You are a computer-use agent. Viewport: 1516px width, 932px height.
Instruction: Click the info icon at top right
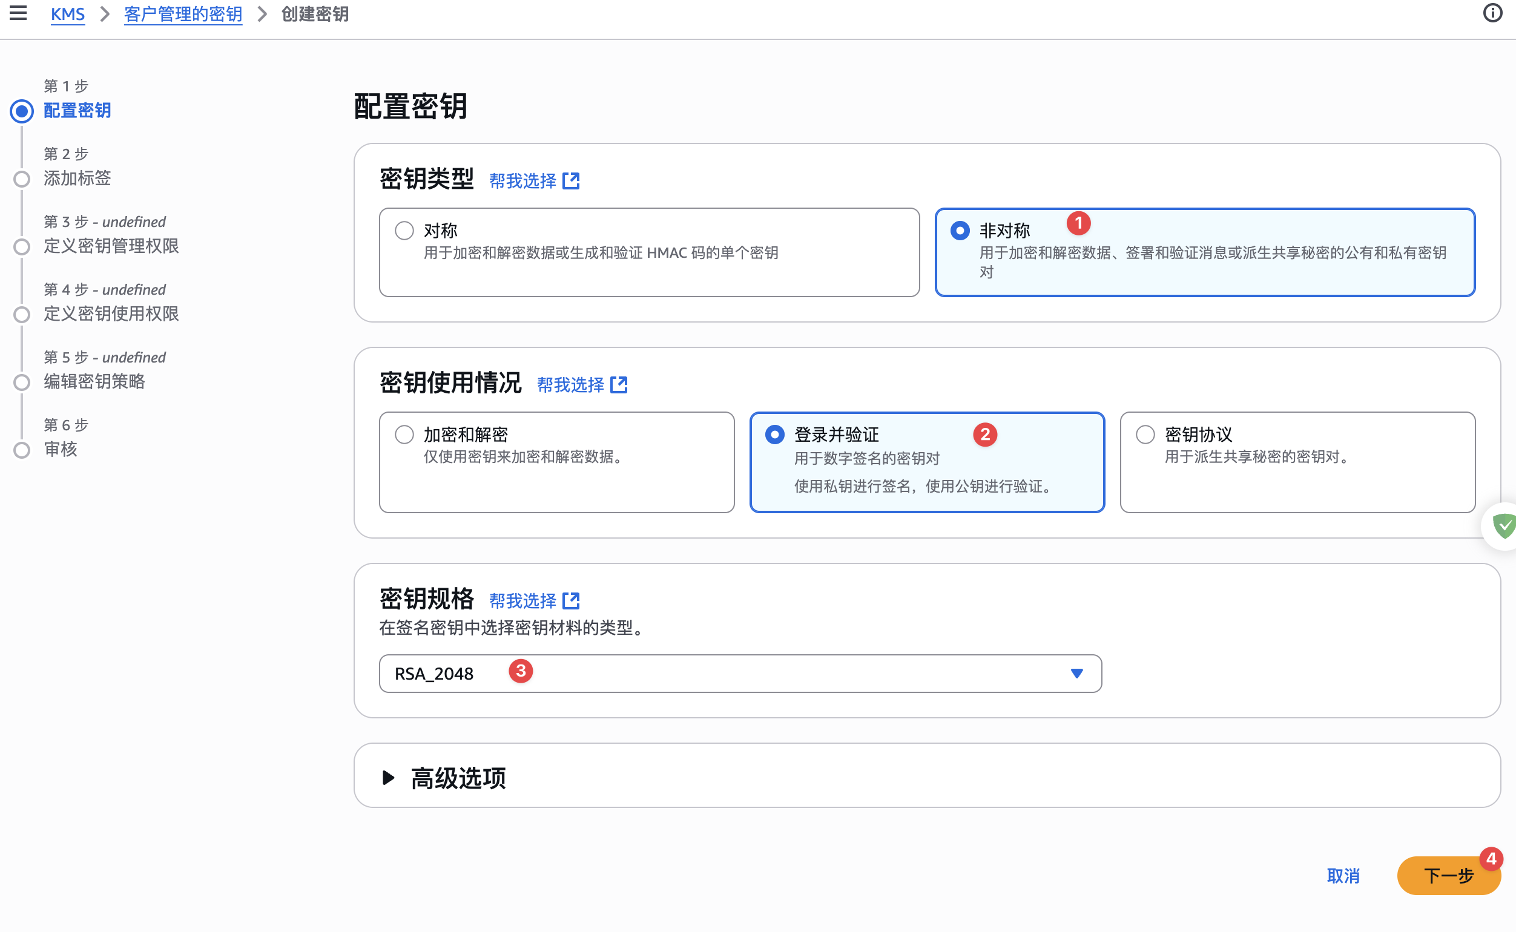(x=1494, y=13)
